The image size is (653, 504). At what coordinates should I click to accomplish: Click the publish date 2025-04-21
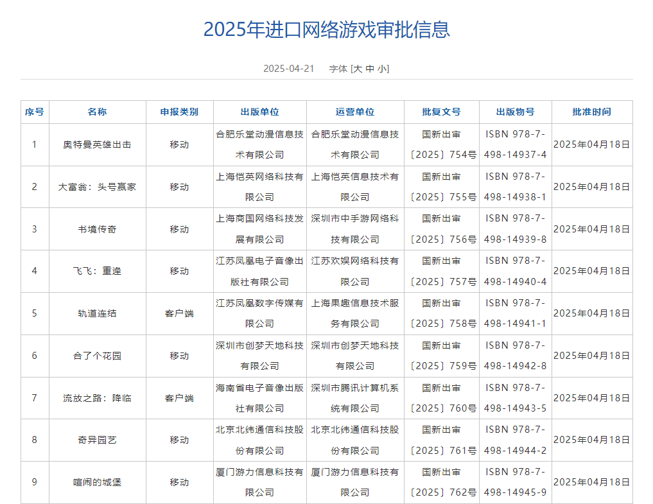[288, 69]
